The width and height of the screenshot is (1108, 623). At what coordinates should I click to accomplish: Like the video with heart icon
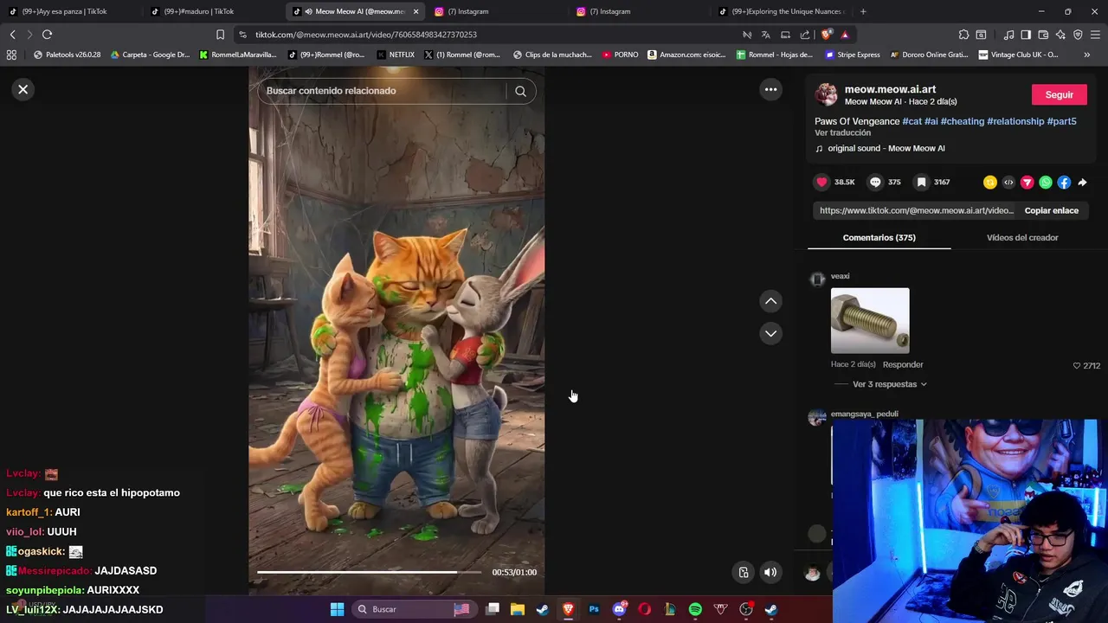point(821,182)
